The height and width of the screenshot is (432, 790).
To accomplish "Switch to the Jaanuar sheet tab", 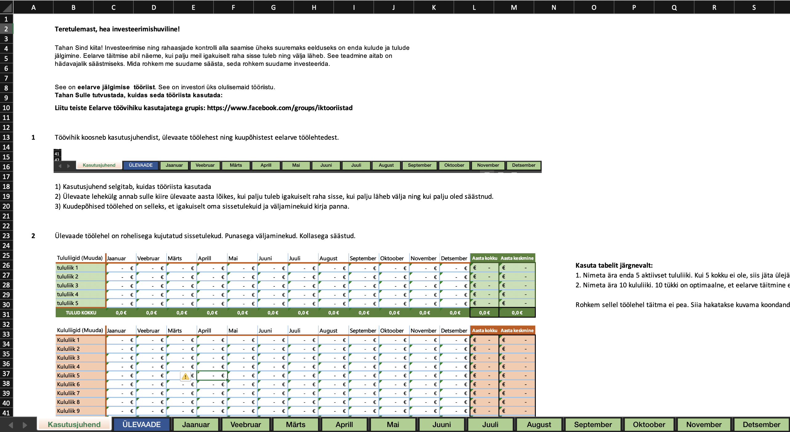I will click(x=196, y=425).
